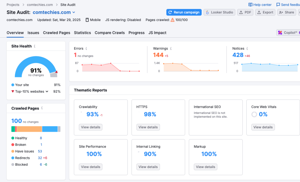Open Help center link
Viewport: 300px width, 182px height.
pos(260,4)
